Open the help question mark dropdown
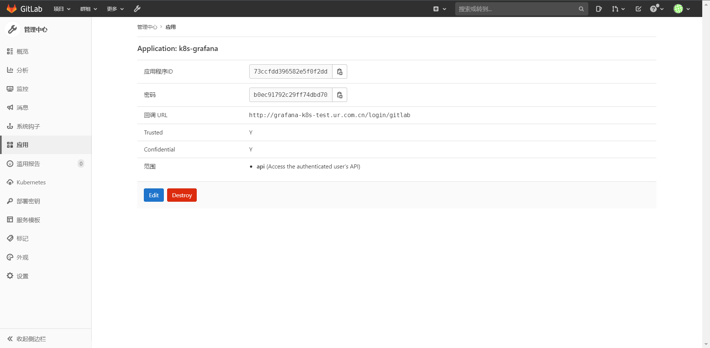This screenshot has height=348, width=710. (x=657, y=9)
